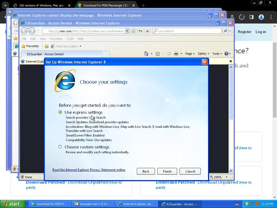277x208 pixels.
Task: Select Choose custom settings option
Action: coord(60,147)
